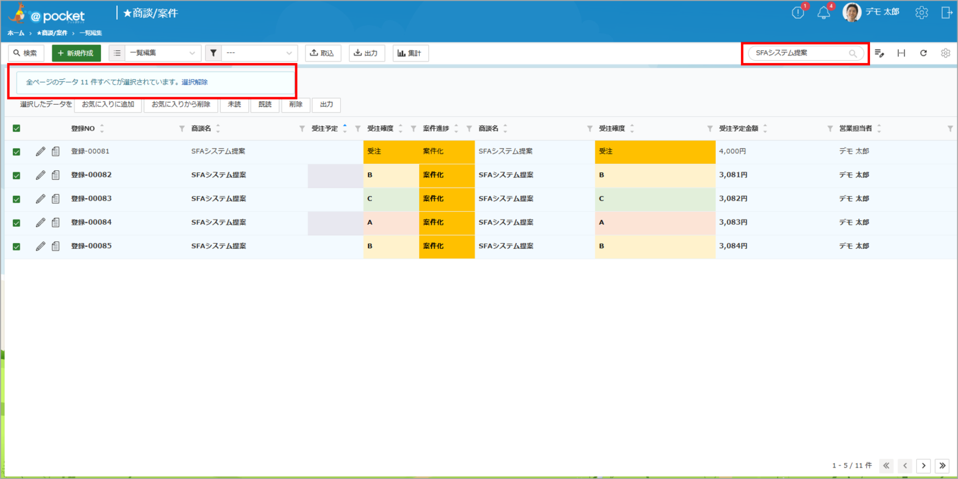
Task: Click the list settings gear icon
Action: 945,53
